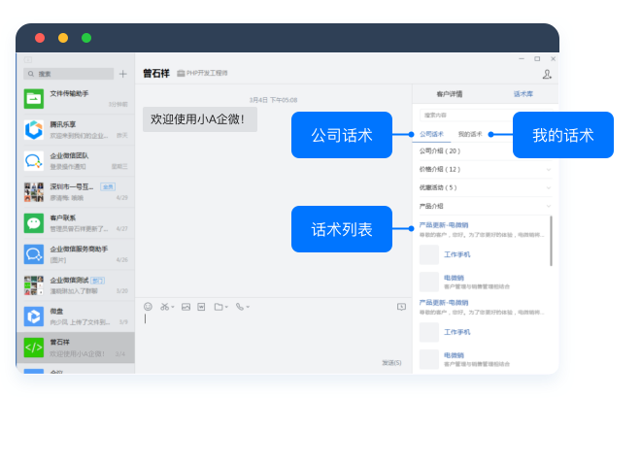This screenshot has height=466, width=641.
Task: Click the W document icon in chat toolbar
Action: coord(201,307)
